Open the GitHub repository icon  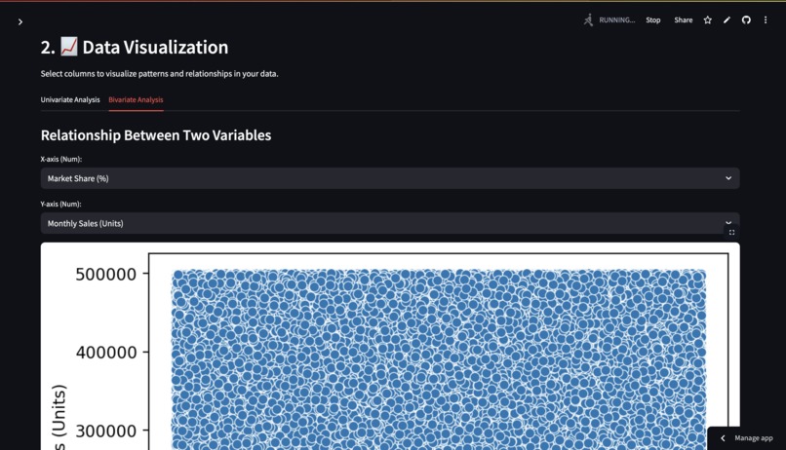tap(746, 20)
